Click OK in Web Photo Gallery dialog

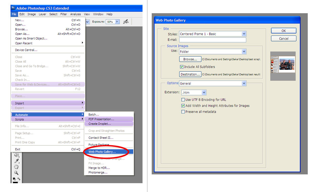point(283,31)
